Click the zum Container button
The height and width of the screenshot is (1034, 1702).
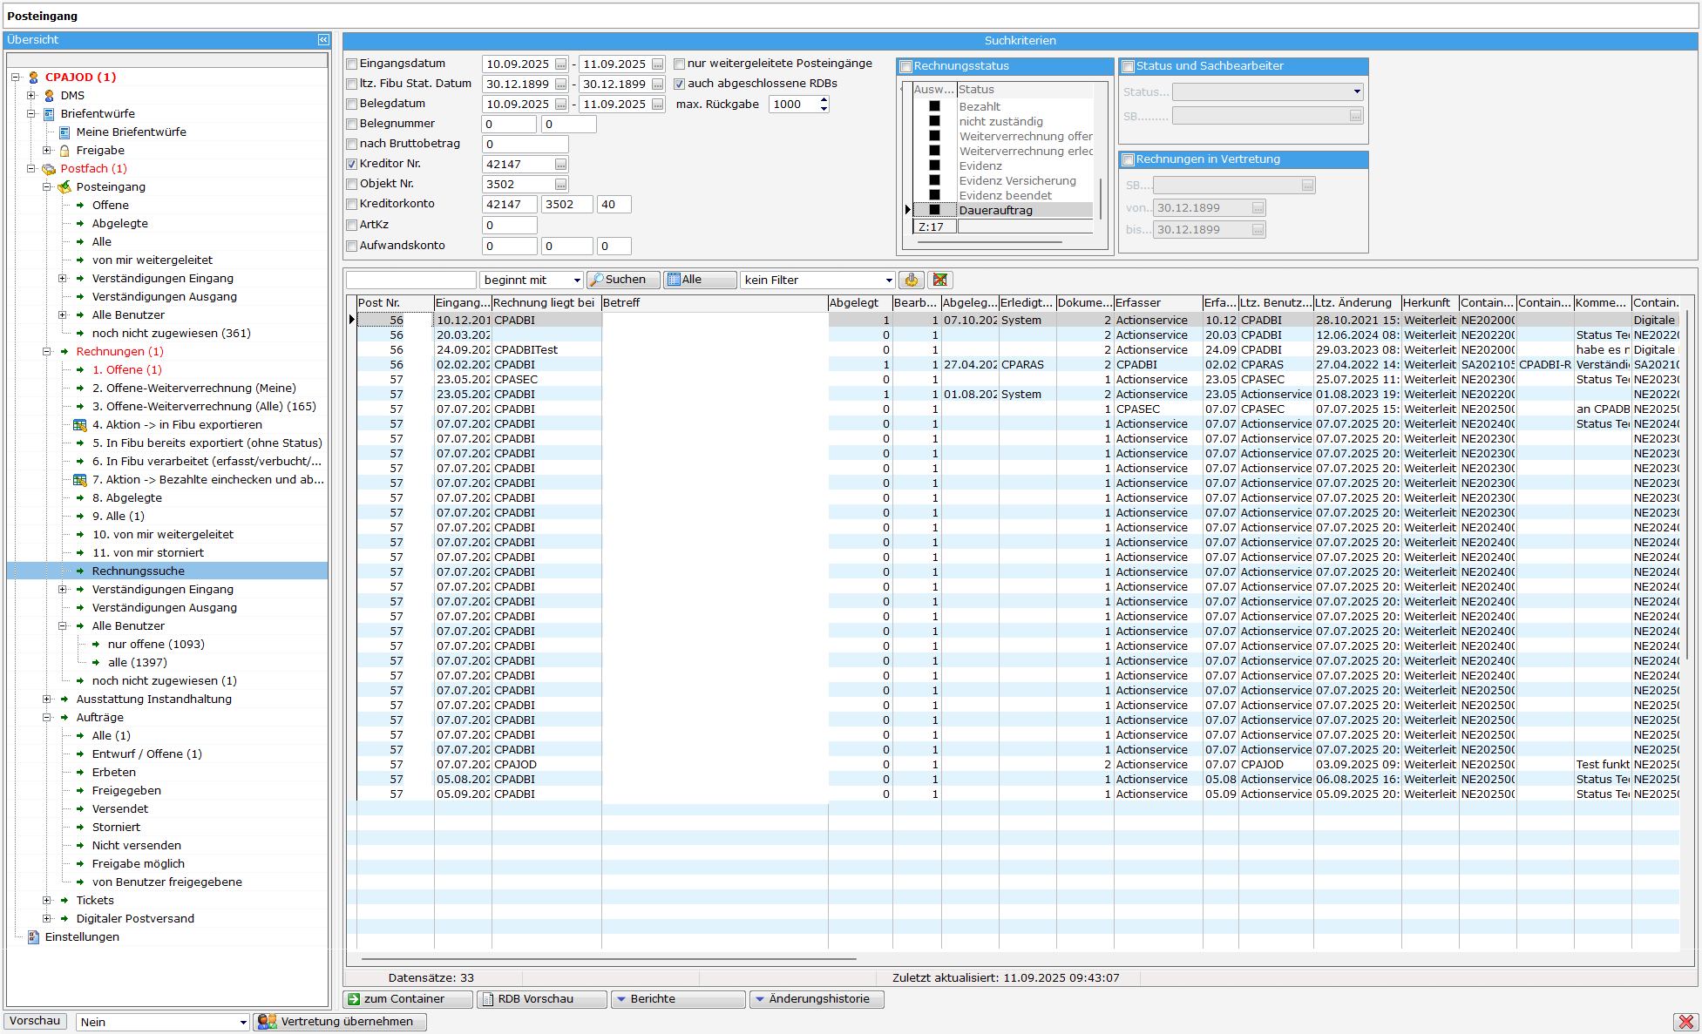point(407,999)
